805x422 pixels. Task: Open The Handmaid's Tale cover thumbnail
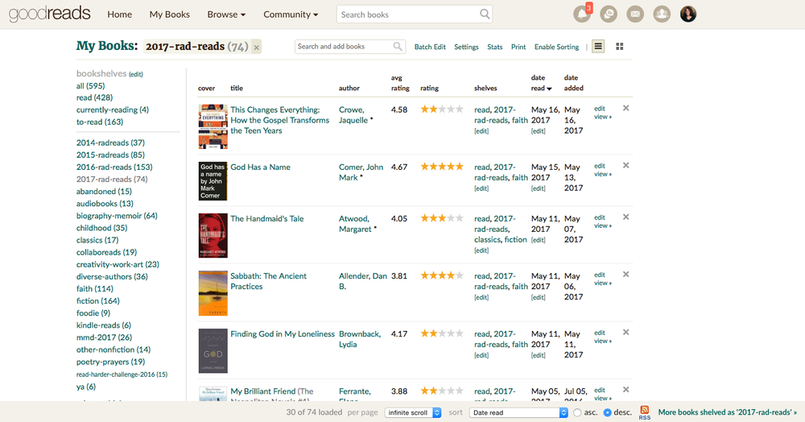coord(213,236)
